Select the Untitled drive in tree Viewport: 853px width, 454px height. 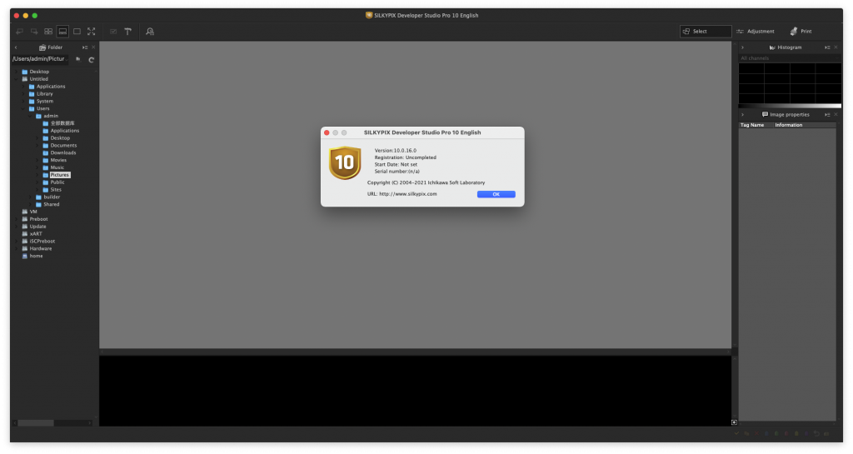click(x=38, y=79)
